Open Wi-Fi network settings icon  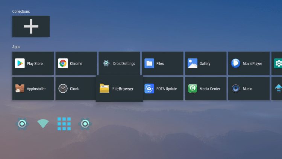(43, 124)
